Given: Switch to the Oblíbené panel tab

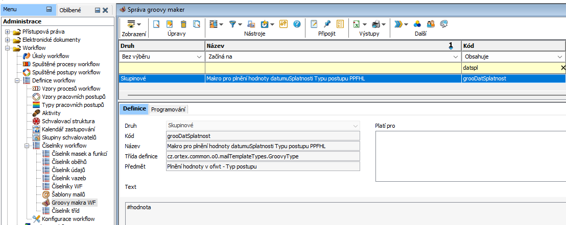Looking at the screenshot, I should tap(70, 10).
